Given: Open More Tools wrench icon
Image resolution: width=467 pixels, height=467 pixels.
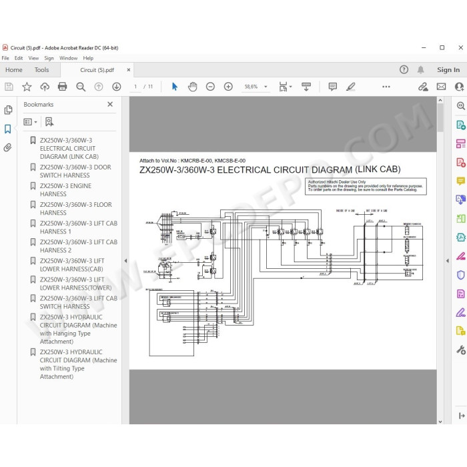Looking at the screenshot, I should pos(460,350).
